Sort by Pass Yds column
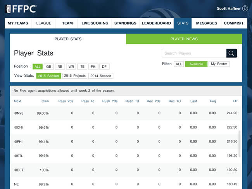 66,101
